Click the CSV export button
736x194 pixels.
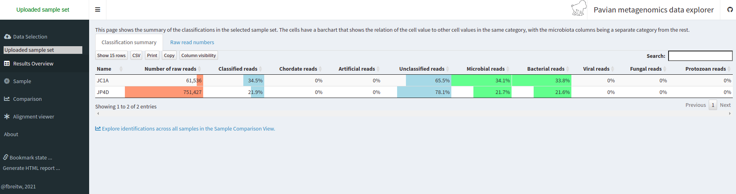point(137,55)
